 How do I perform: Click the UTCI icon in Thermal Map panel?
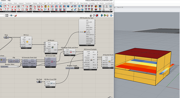tap(107, 6)
